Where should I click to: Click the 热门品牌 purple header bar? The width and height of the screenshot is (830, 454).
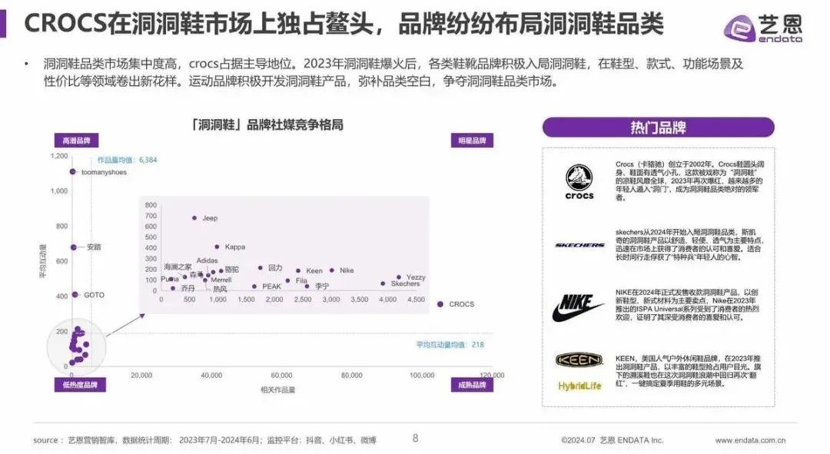658,128
